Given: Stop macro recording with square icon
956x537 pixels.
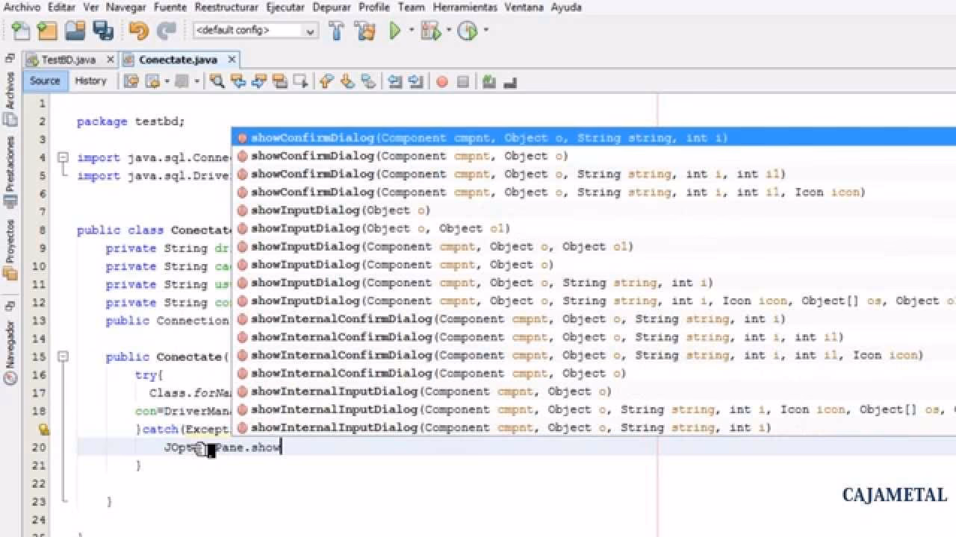Looking at the screenshot, I should 463,81.
